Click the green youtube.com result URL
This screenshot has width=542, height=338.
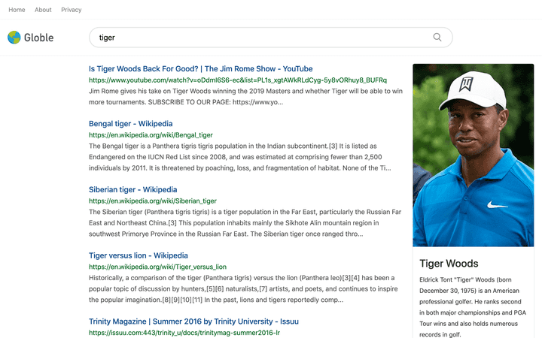click(237, 80)
